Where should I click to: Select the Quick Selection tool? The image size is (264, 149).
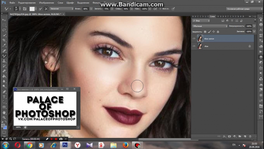point(4,35)
